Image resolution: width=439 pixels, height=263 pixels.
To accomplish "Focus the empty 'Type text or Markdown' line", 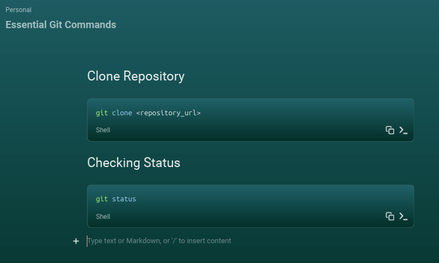I will (250, 240).
